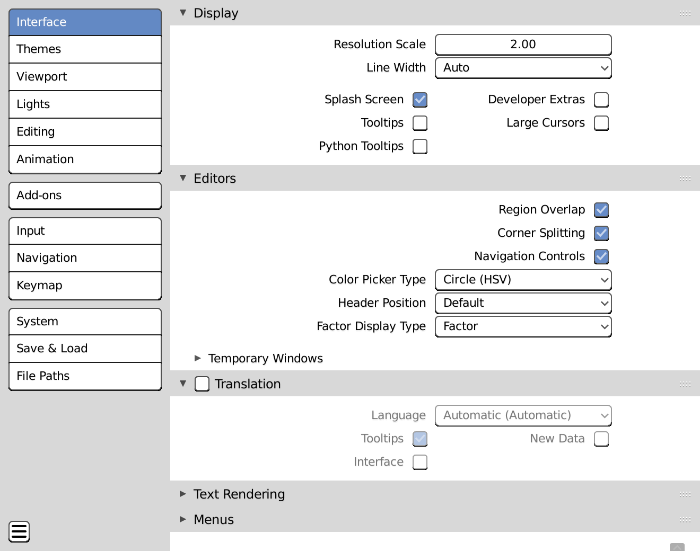
Task: Open the Keymap tab
Action: click(85, 286)
